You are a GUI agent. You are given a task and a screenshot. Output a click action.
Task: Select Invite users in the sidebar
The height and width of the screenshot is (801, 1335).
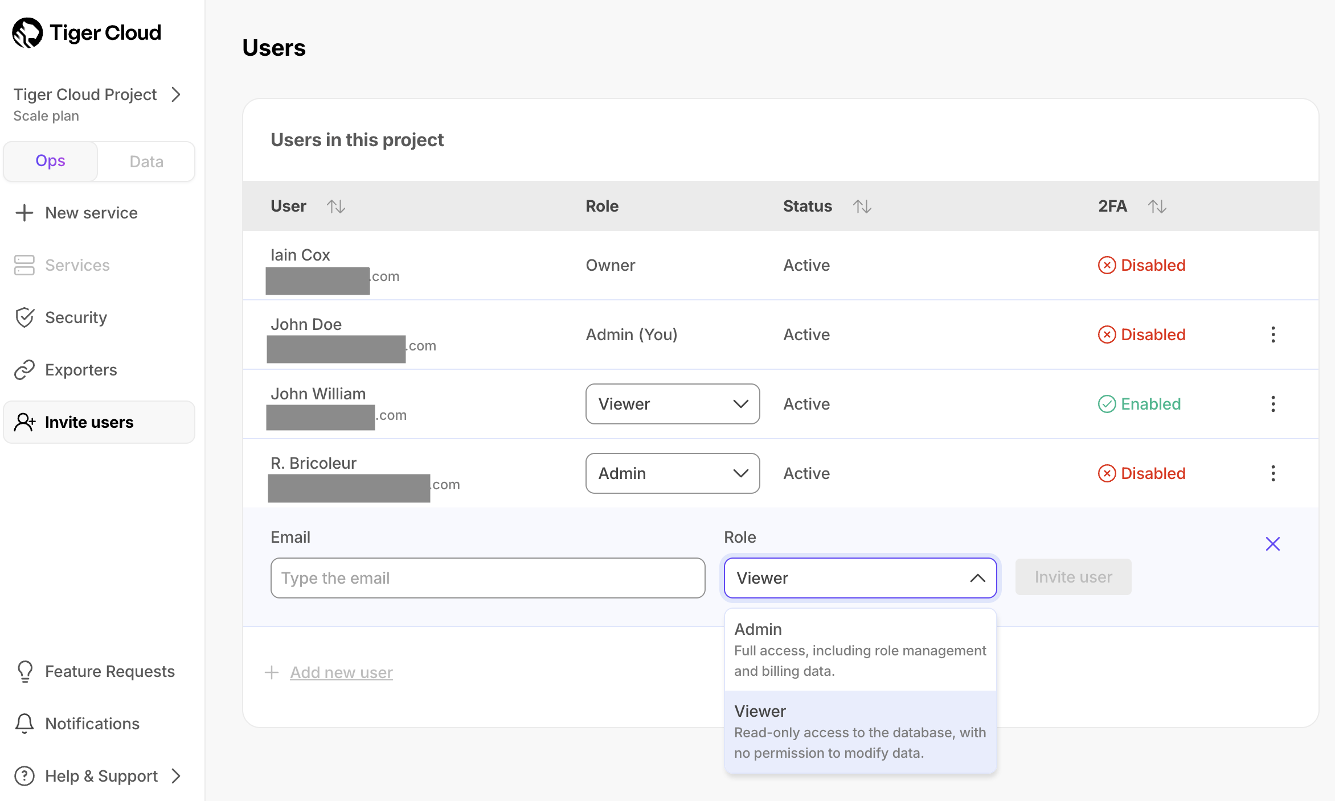(x=99, y=422)
